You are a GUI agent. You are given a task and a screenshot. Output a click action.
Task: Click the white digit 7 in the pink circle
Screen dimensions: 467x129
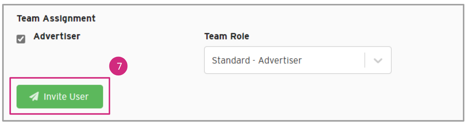119,67
